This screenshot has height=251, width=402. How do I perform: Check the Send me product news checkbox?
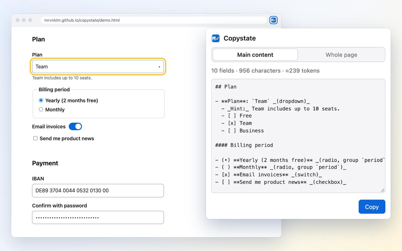[x=35, y=138]
